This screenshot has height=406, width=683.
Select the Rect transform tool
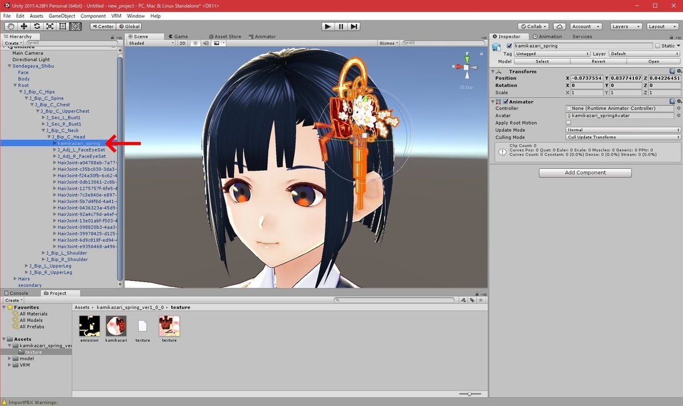pos(63,26)
